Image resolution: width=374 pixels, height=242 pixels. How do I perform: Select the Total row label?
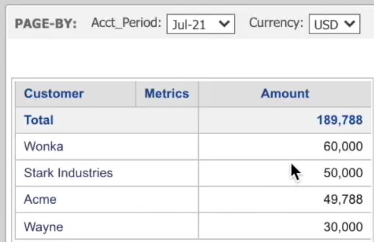39,120
